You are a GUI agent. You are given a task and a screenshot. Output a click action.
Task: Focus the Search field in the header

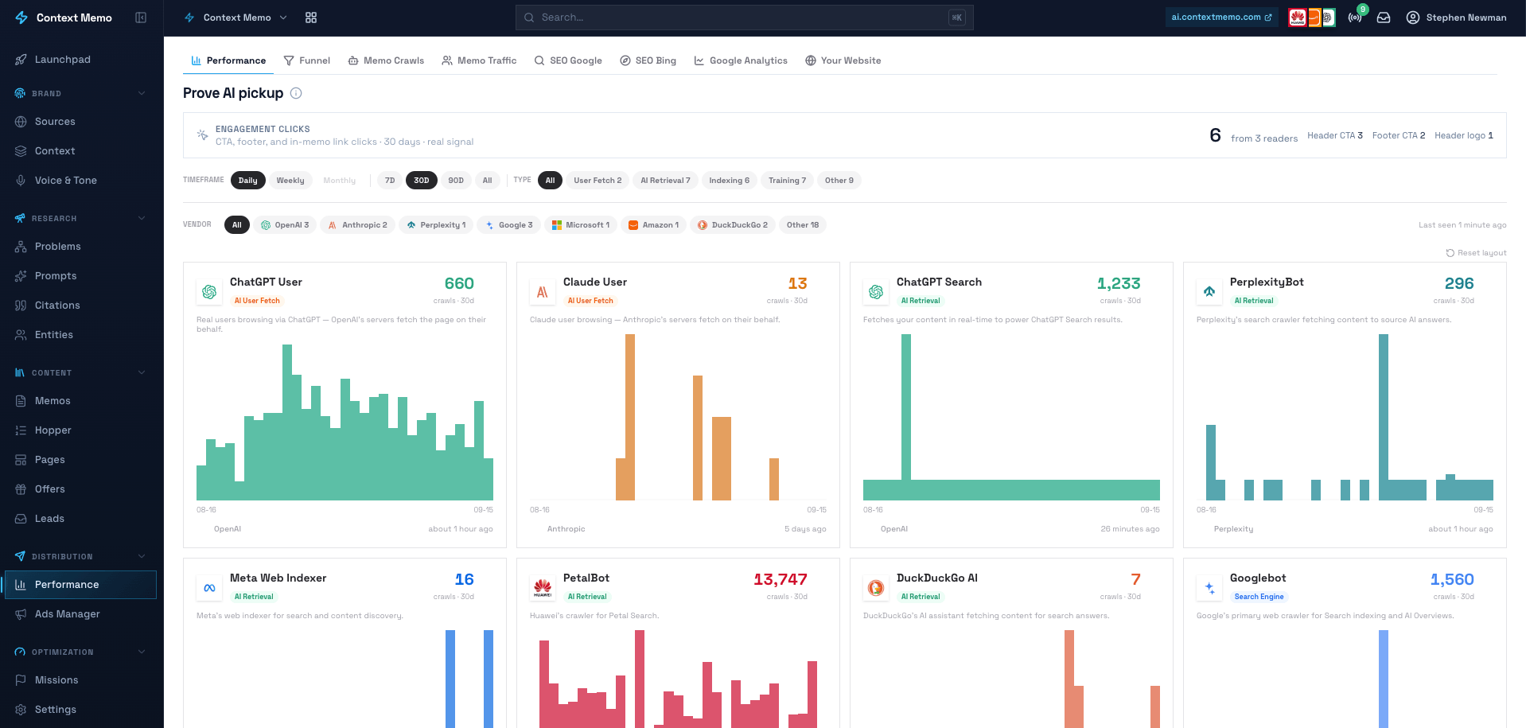[744, 18]
